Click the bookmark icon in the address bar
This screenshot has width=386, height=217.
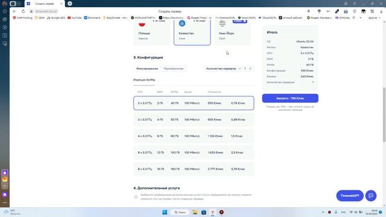click(308, 11)
